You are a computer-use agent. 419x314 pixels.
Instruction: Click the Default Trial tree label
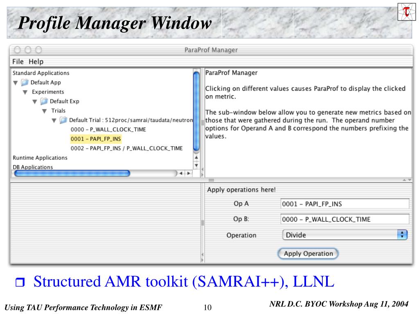(131, 120)
